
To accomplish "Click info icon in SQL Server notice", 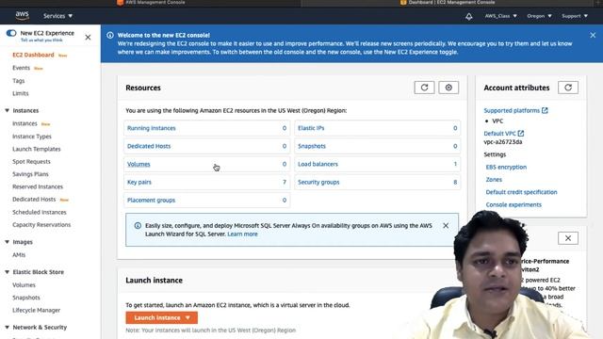I will point(138,226).
